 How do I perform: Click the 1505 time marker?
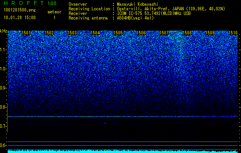pos(118,33)
